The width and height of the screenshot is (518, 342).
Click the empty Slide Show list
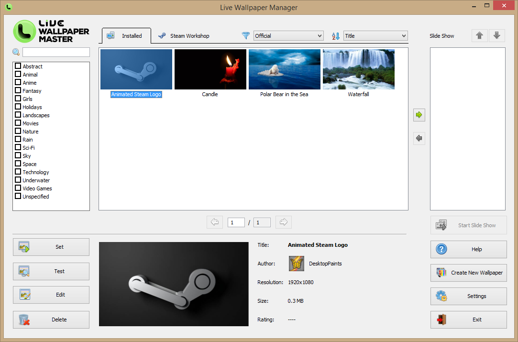pyautogui.click(x=467, y=129)
